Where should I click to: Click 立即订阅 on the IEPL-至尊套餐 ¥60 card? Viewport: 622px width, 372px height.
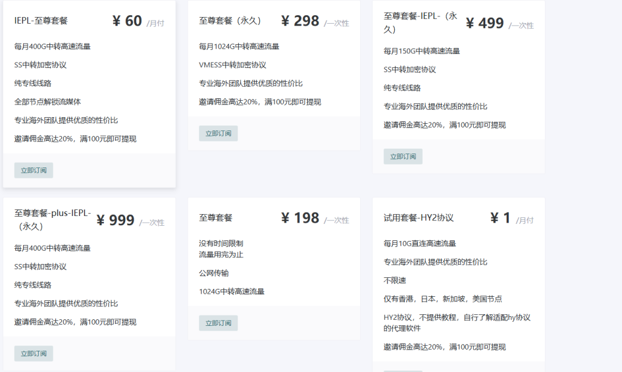click(x=33, y=171)
